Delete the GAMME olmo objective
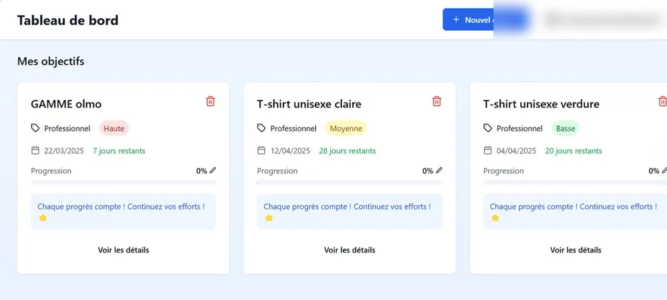The height and width of the screenshot is (300, 667). tap(210, 101)
